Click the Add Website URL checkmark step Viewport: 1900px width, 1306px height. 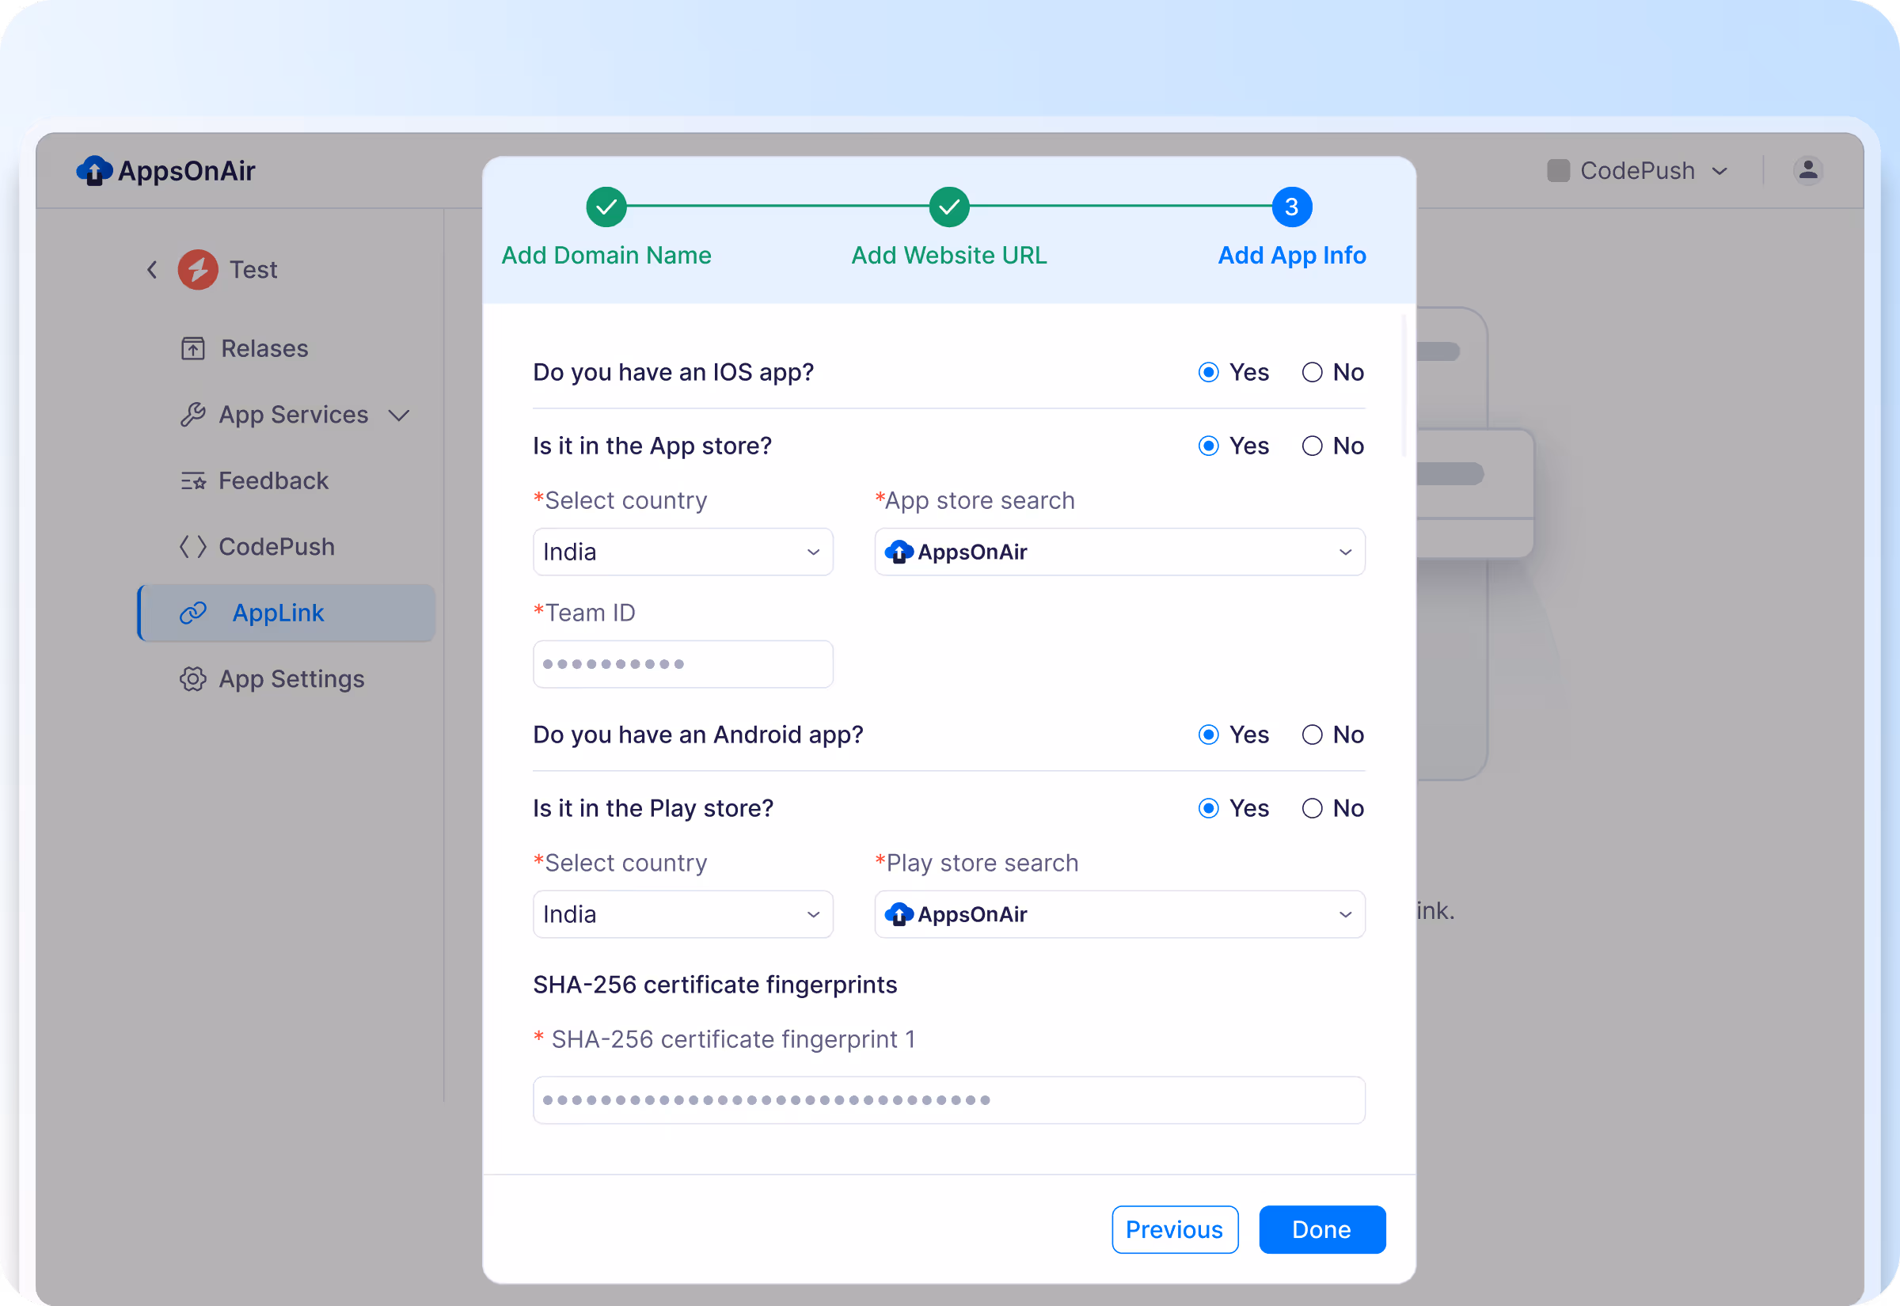tap(949, 207)
